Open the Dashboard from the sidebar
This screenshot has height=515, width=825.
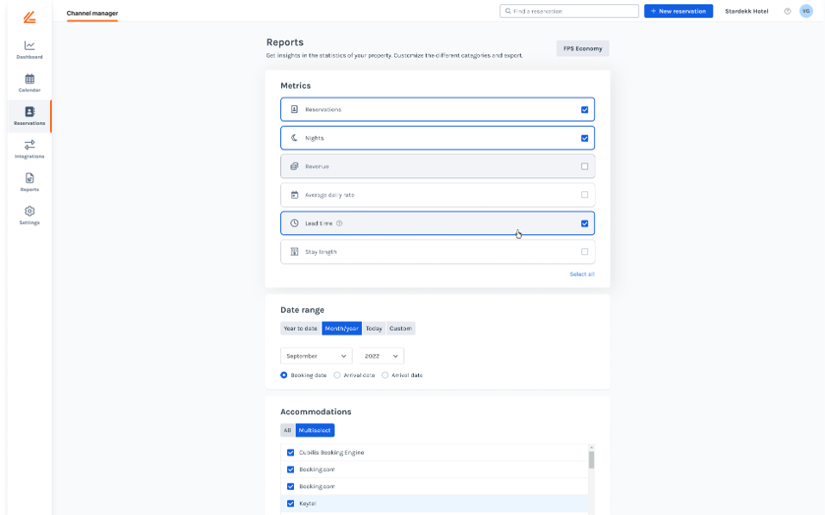point(29,50)
